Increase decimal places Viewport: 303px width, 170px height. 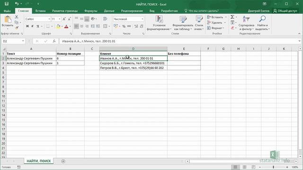tap(136, 26)
